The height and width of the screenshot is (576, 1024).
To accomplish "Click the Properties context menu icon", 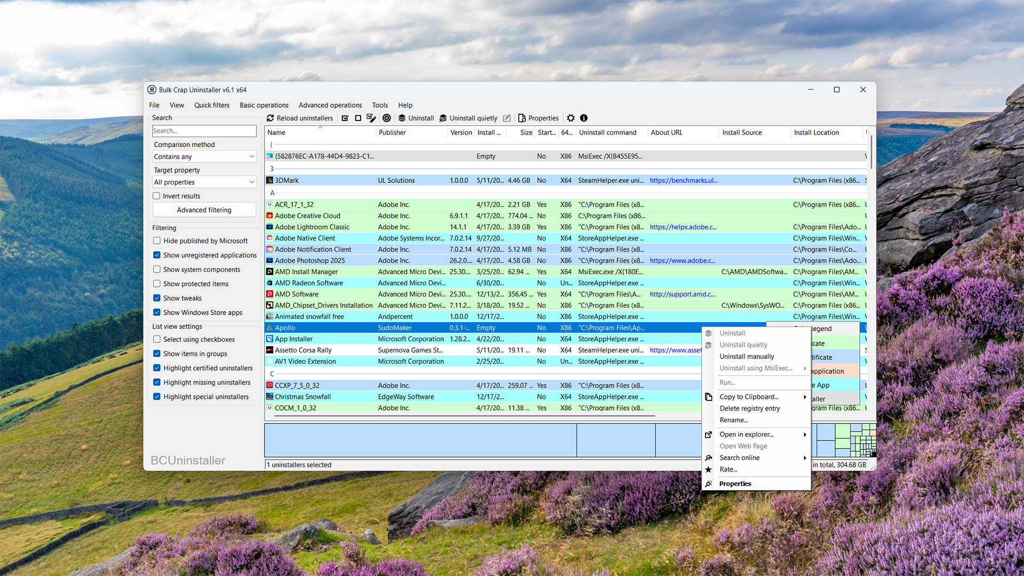I will [x=708, y=484].
